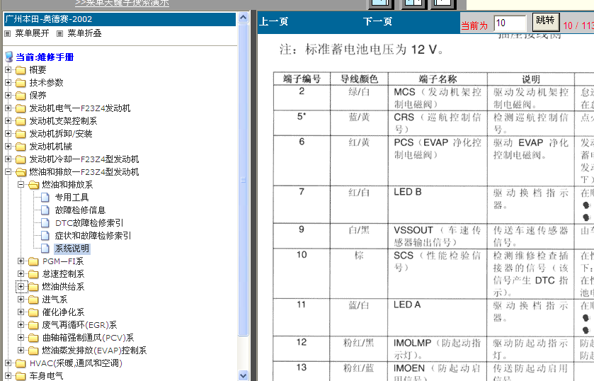594x381 pixels.
Task: Click the LED A table cell
Action: 438,317
